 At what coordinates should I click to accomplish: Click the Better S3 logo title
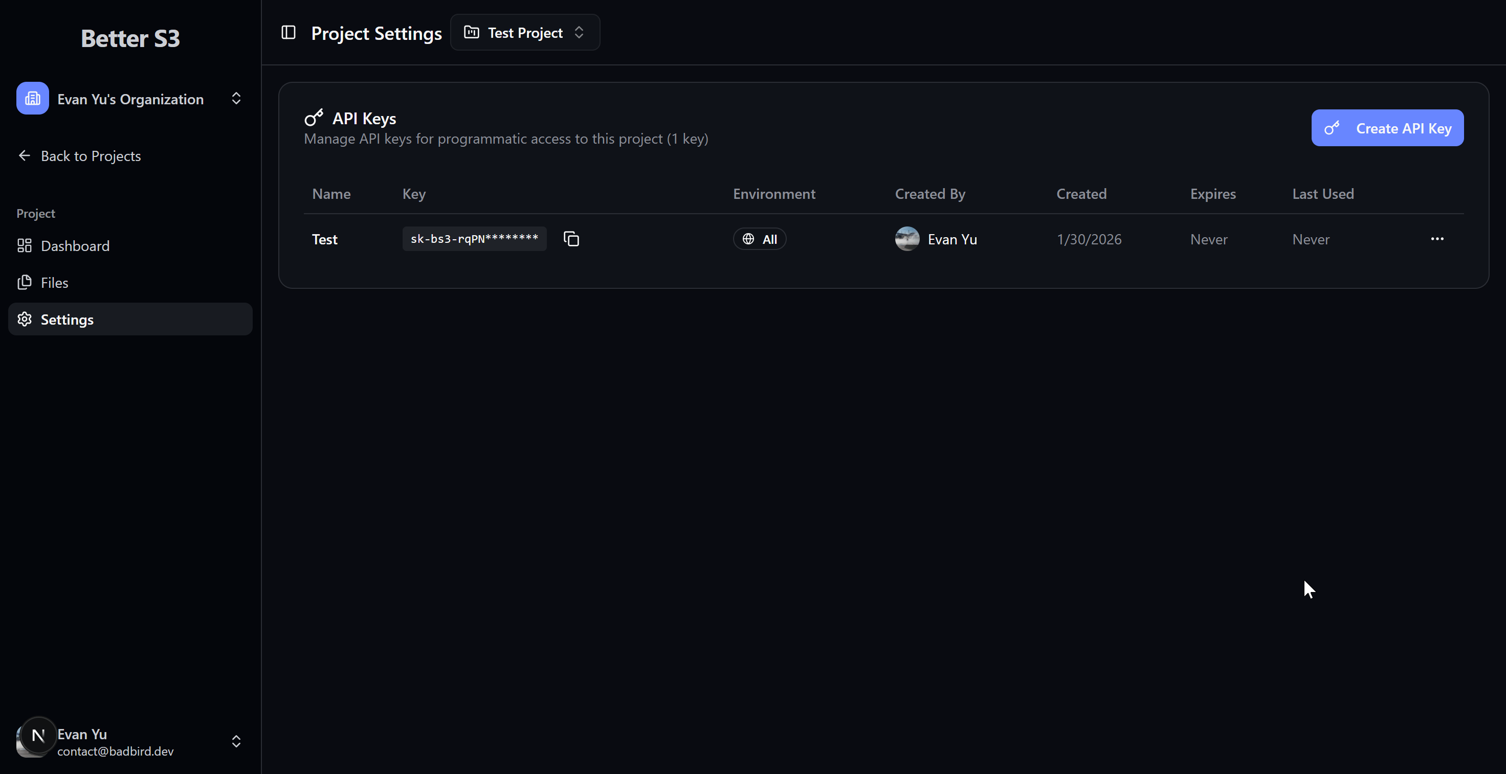pos(130,38)
